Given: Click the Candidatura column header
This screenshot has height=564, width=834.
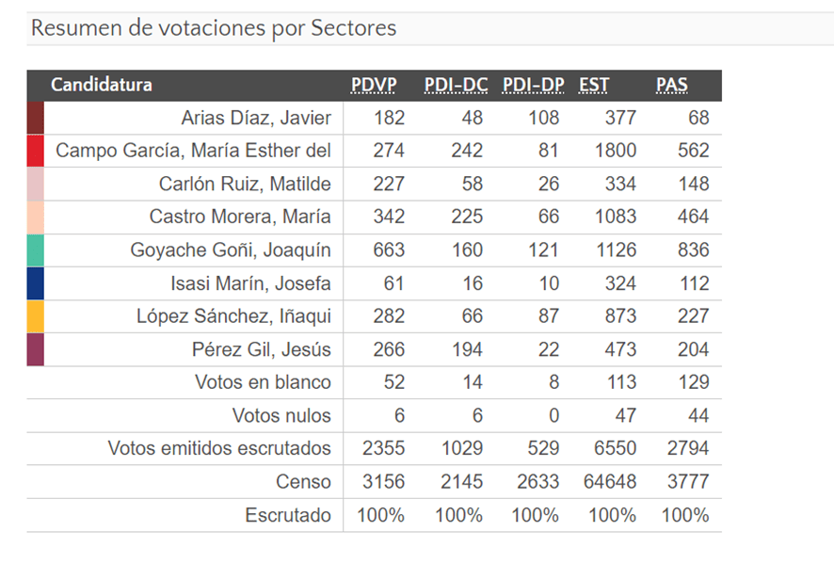Looking at the screenshot, I should pos(102,85).
